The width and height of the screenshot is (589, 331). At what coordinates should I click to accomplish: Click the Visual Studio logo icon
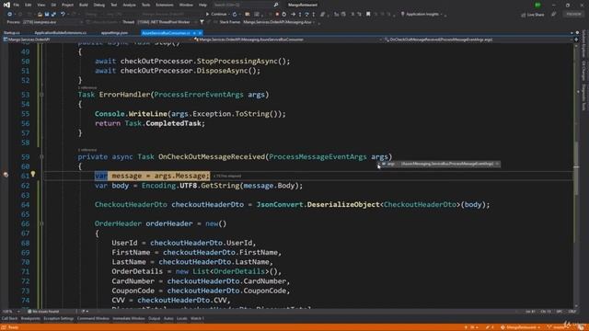(x=6, y=5)
